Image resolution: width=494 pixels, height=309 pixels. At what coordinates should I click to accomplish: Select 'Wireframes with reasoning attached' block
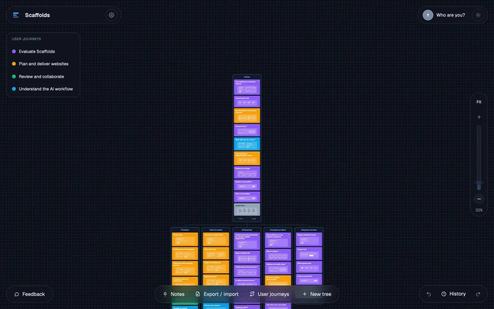(x=185, y=268)
